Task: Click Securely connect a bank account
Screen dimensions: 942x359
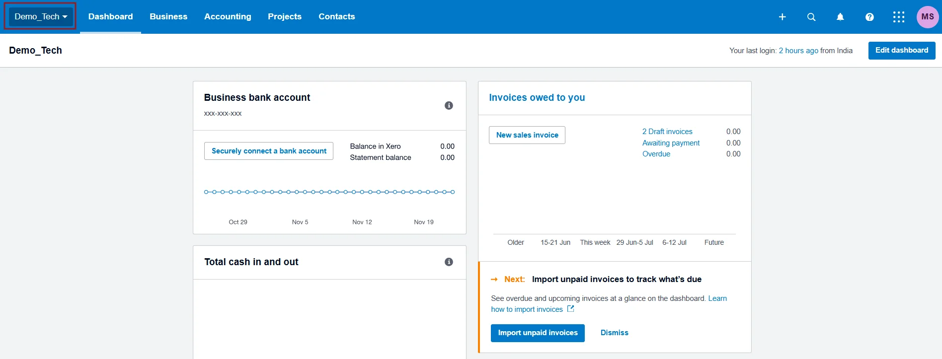Action: coord(269,151)
